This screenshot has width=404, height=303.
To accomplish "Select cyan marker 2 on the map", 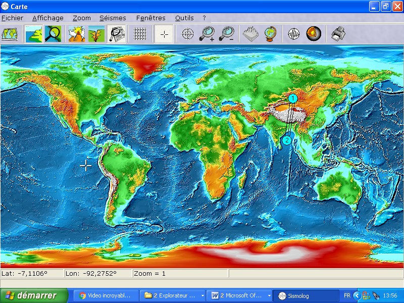I will (x=286, y=140).
